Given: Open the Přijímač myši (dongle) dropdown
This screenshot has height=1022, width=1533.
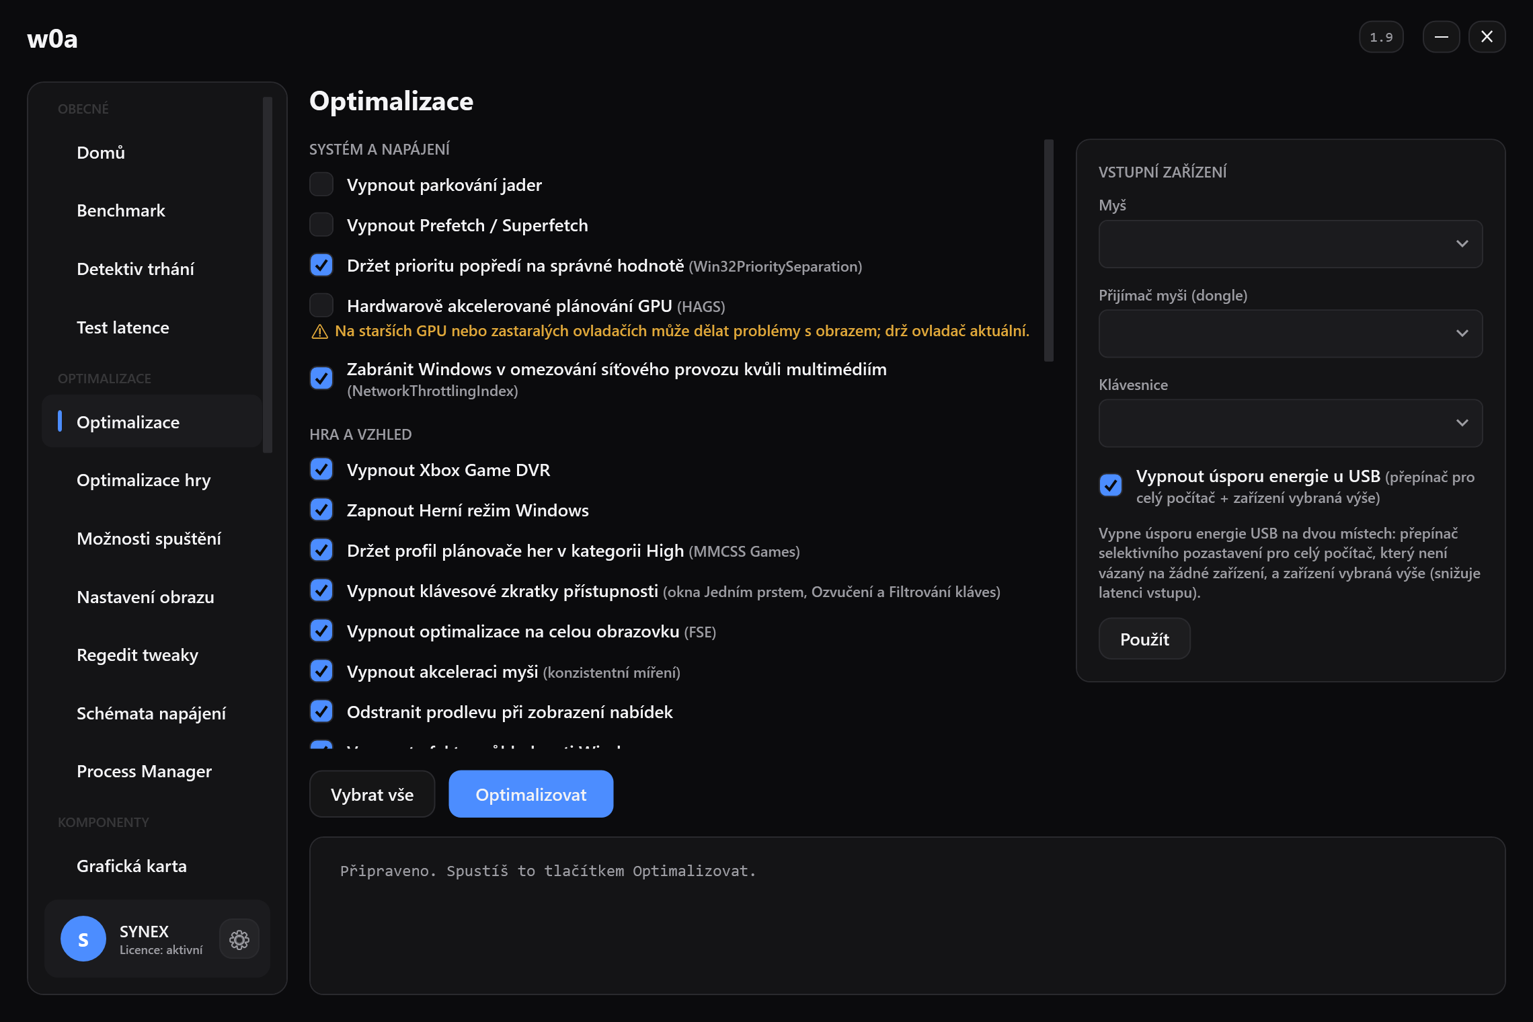Looking at the screenshot, I should (x=1290, y=333).
